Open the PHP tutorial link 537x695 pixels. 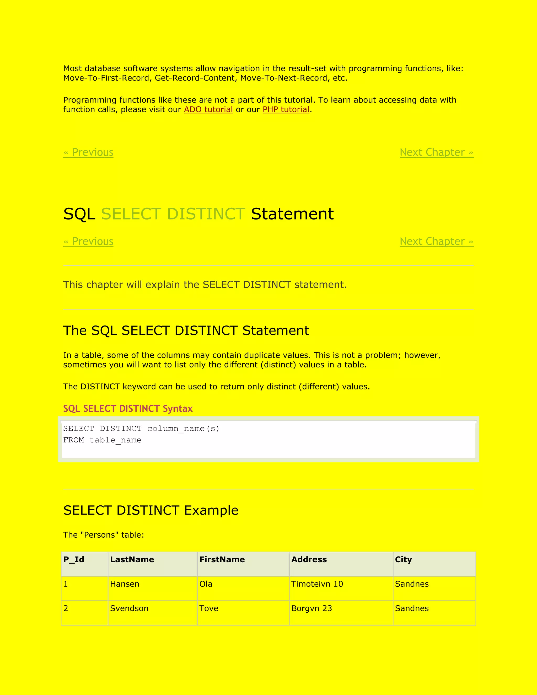point(286,109)
